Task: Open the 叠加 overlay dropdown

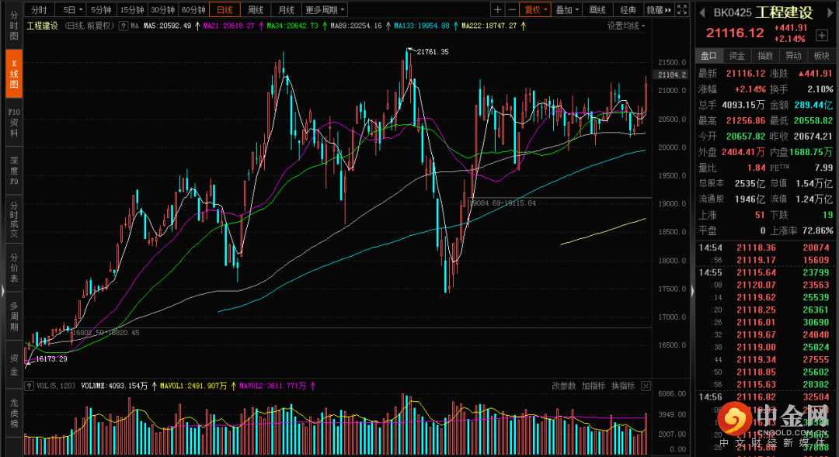Action: (x=567, y=9)
